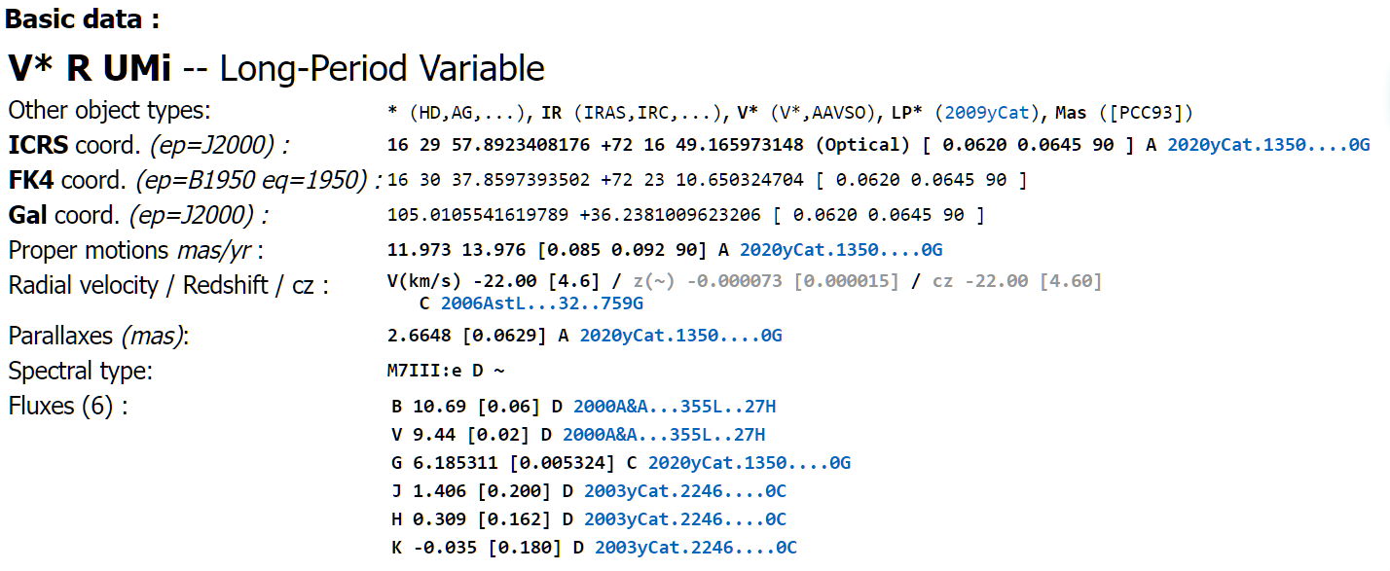Click the Other object types label
The height and width of the screenshot is (571, 1390).
pyautogui.click(x=109, y=111)
